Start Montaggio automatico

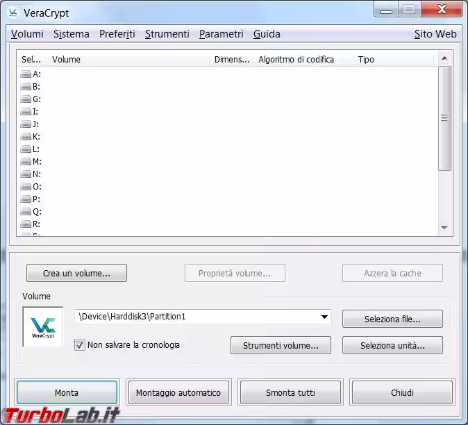178,392
